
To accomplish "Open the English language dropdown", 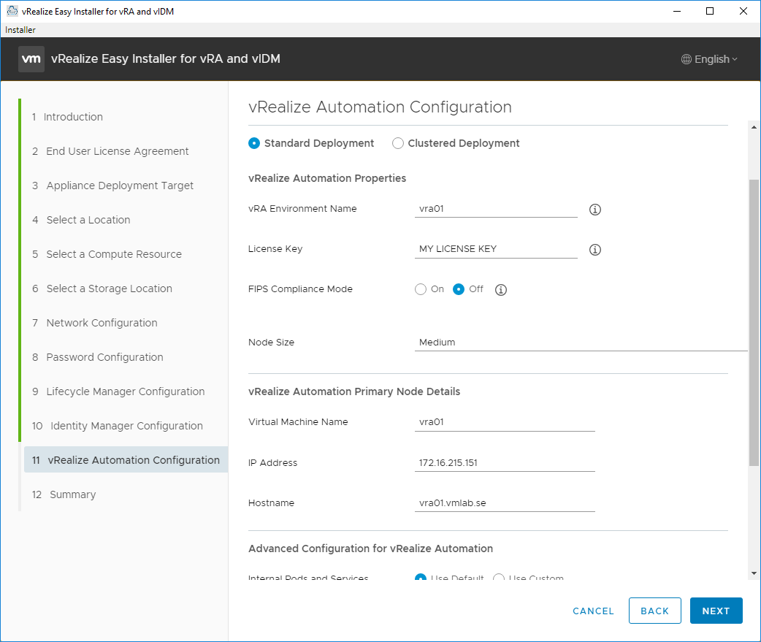I will (x=710, y=59).
